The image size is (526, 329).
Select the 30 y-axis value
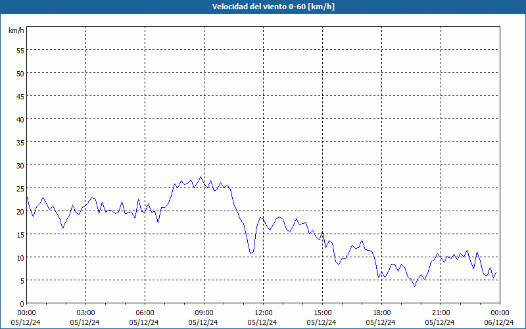tap(20, 166)
